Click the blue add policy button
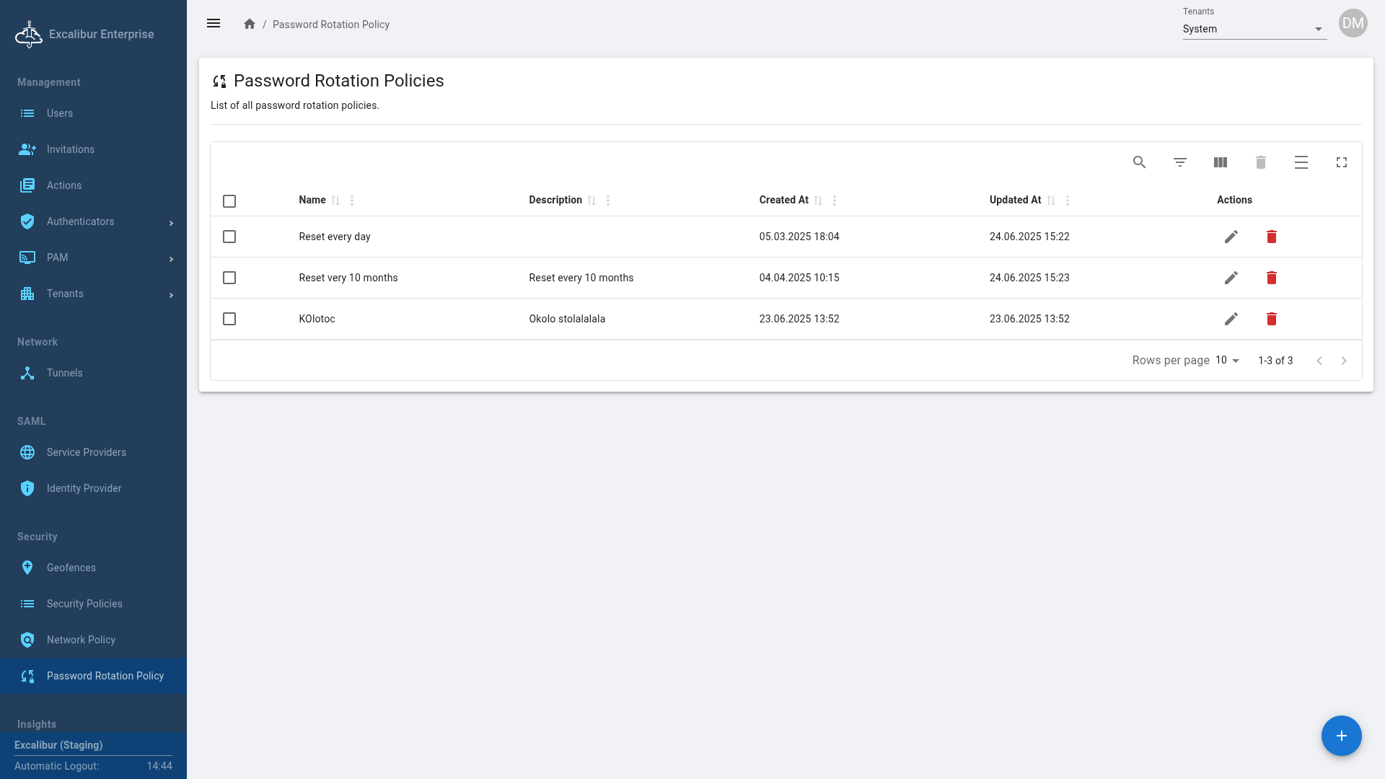This screenshot has width=1385, height=779. 1341,736
